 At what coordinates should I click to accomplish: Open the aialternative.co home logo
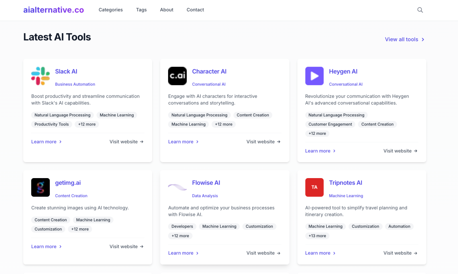pyautogui.click(x=54, y=10)
